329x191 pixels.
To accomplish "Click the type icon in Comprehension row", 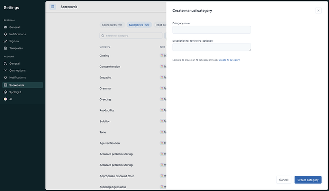I will tap(162, 67).
